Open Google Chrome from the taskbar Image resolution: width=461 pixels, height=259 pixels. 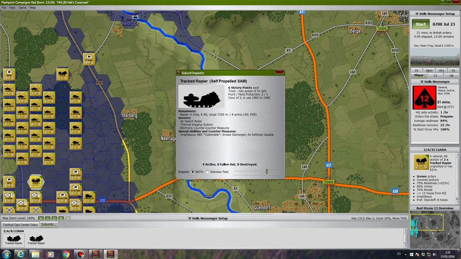[x=66, y=254]
